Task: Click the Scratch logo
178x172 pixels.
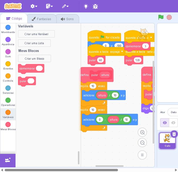Action: click(x=13, y=6)
